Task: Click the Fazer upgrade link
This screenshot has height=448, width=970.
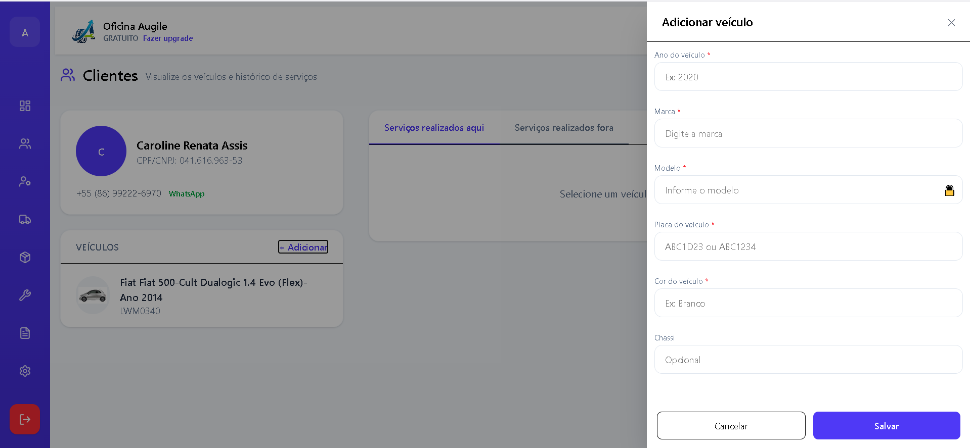Action: pyautogui.click(x=168, y=38)
